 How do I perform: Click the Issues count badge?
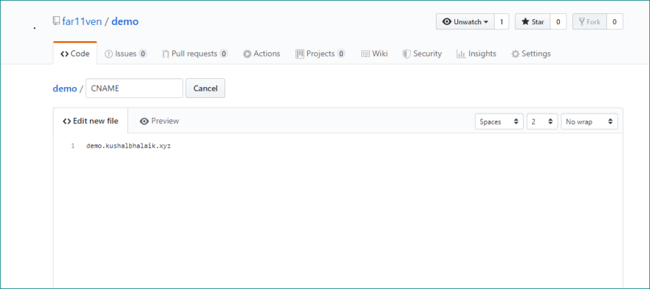pos(143,53)
